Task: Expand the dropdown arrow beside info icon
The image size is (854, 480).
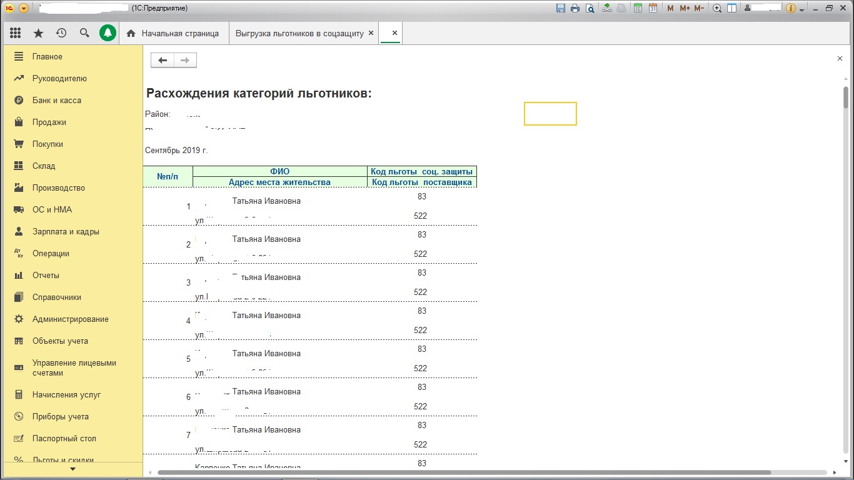Action: pyautogui.click(x=801, y=9)
